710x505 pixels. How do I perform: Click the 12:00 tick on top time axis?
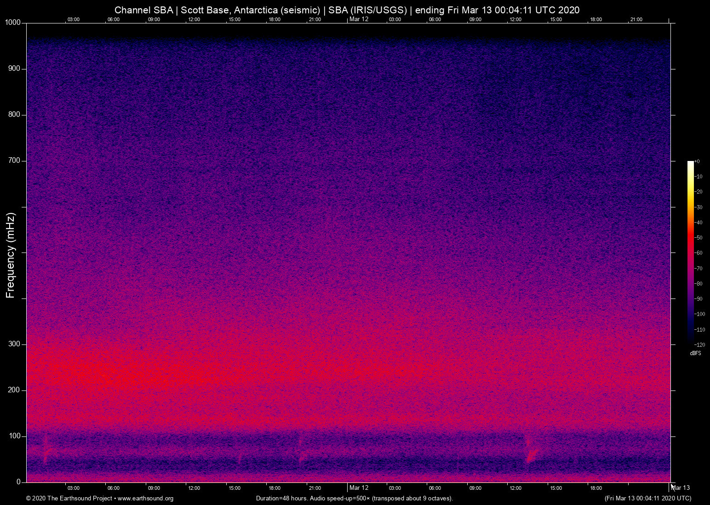pos(195,19)
